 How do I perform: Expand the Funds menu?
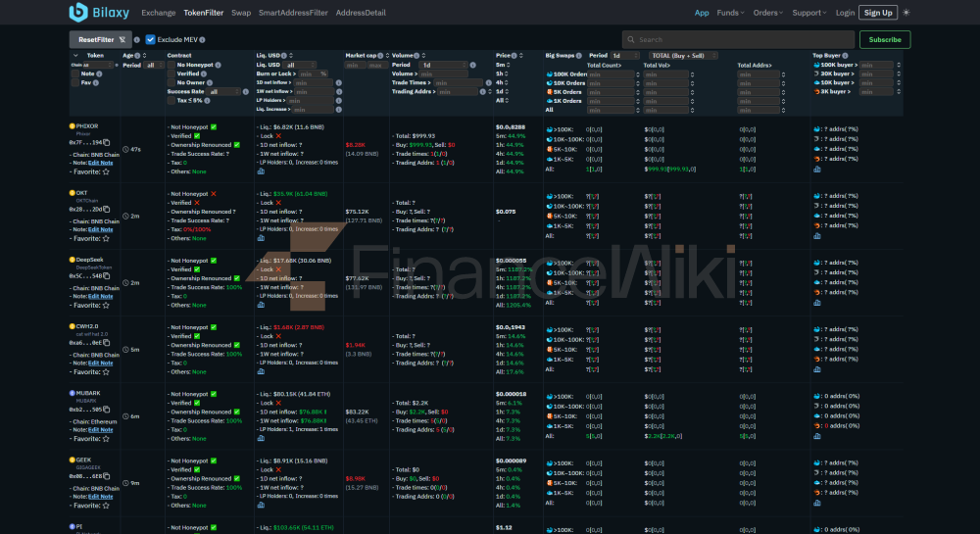click(x=730, y=13)
